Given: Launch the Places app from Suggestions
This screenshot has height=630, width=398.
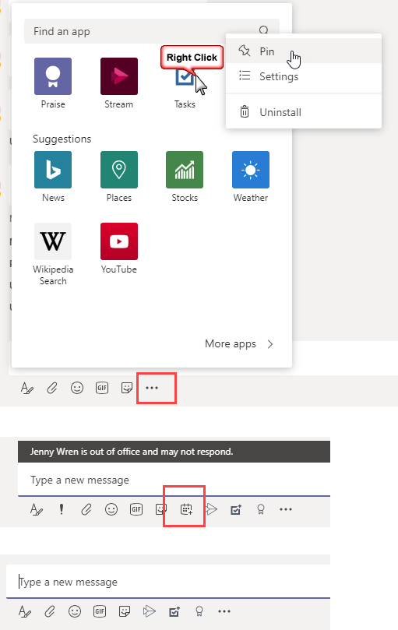Looking at the screenshot, I should click(x=119, y=170).
